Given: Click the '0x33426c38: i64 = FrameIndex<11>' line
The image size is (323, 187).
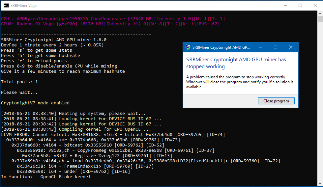Looking at the screenshot, I should point(85,166).
